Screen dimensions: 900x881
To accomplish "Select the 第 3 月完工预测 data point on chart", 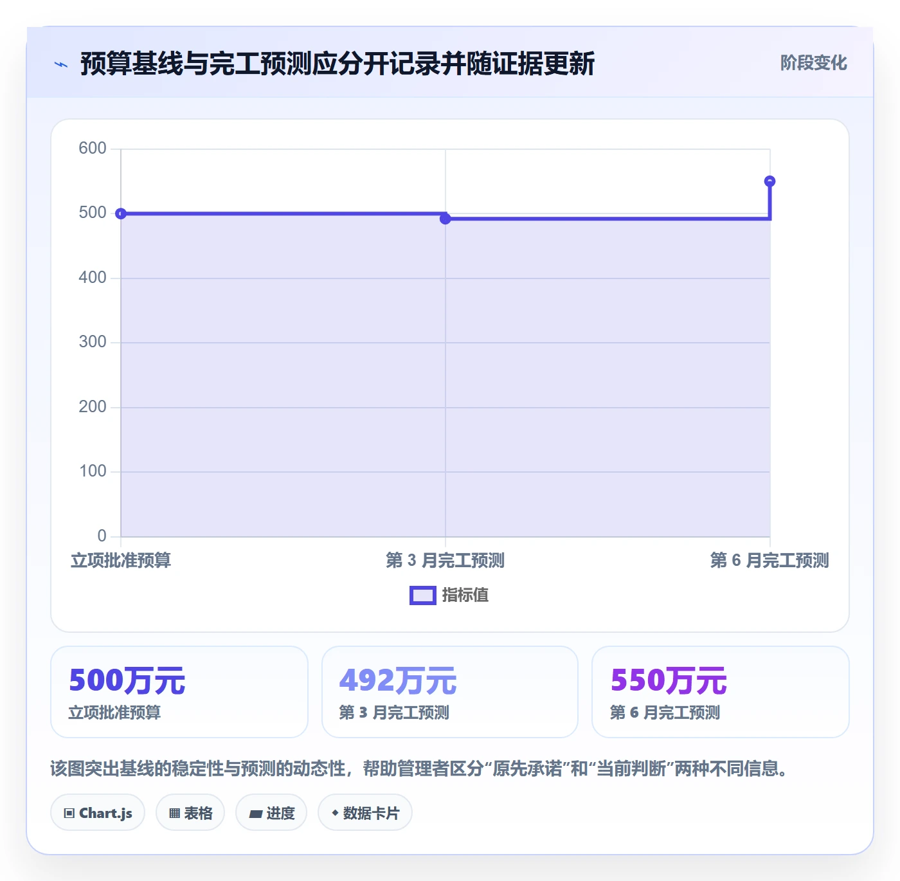I will click(446, 219).
